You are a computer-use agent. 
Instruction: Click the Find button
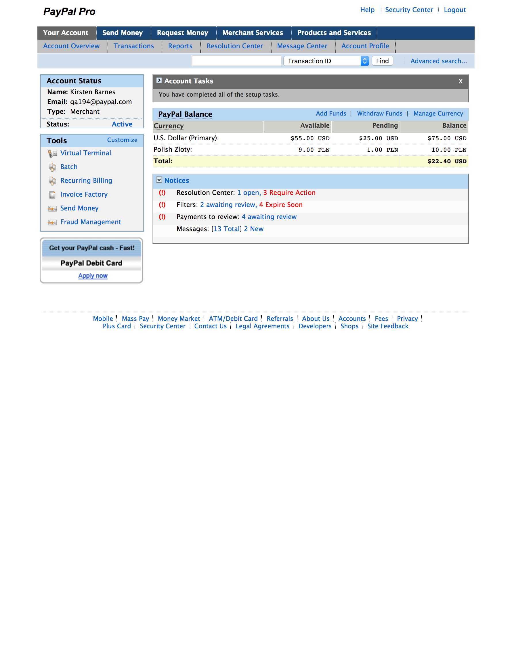382,61
